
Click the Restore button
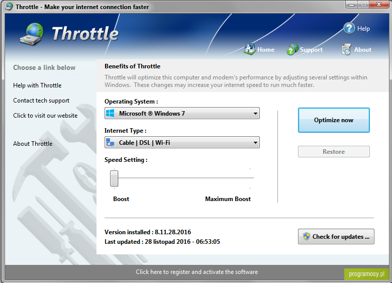pos(334,151)
